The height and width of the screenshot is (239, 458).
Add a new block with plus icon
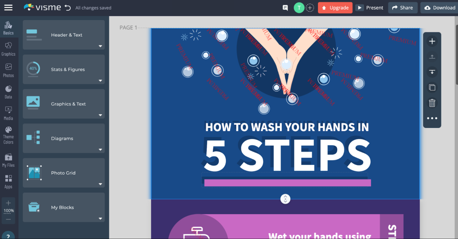tap(432, 41)
